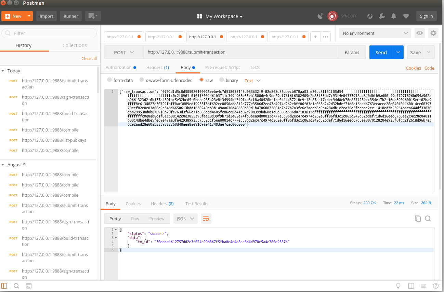Select the raw body type
This screenshot has width=444, height=292.
click(x=201, y=80)
